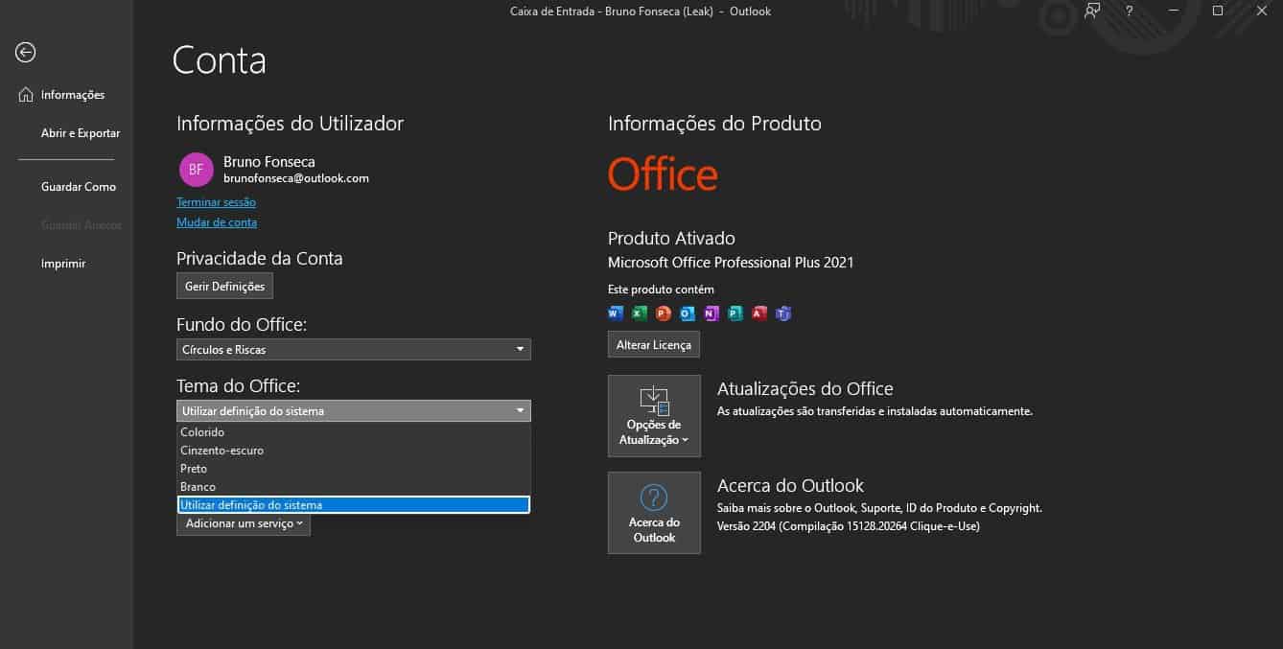
Task: Click the name Bruno Fonseca
Action: 269,162
